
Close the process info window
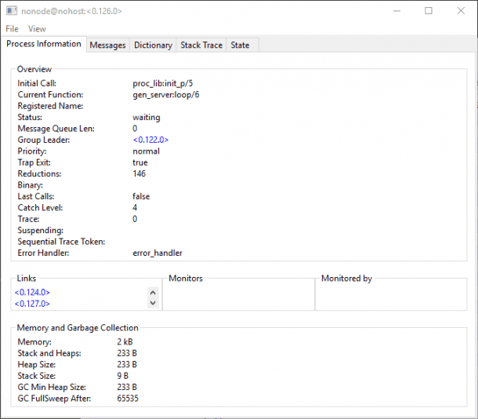click(462, 11)
